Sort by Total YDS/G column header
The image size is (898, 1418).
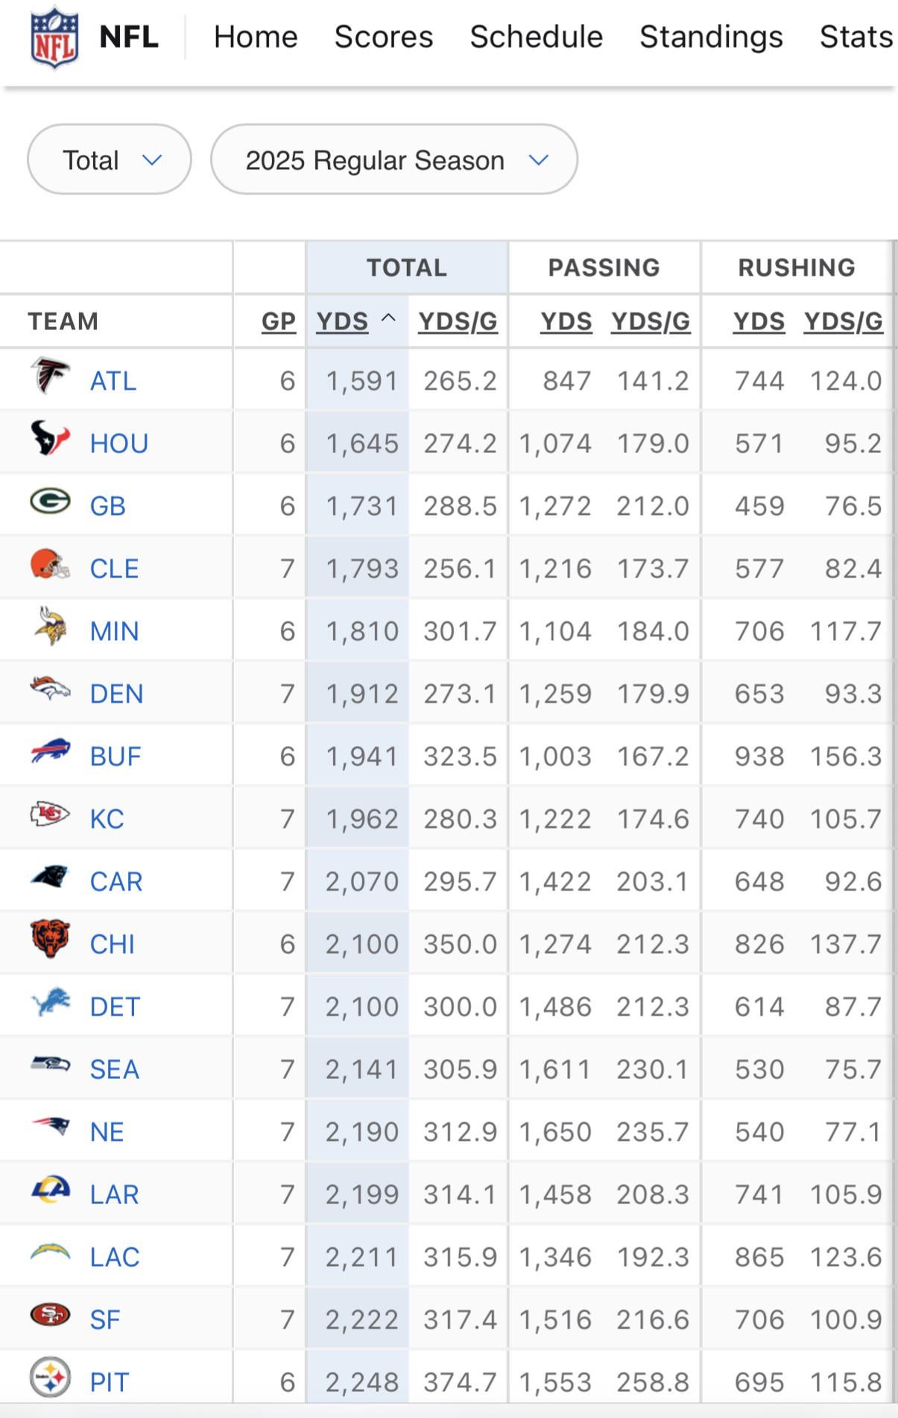click(458, 322)
